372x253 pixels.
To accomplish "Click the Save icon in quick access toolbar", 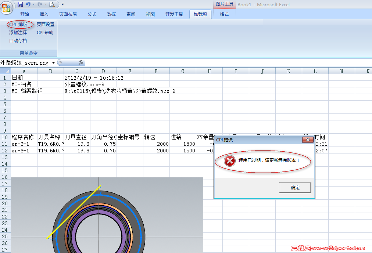I will tap(20, 4).
